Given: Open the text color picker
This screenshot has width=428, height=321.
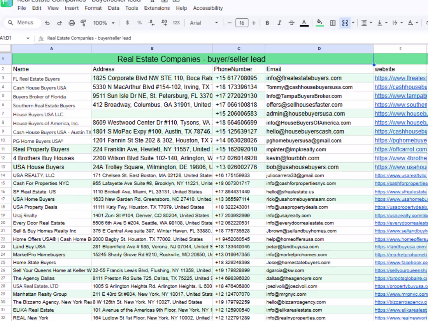Looking at the screenshot, I should coord(304,23).
